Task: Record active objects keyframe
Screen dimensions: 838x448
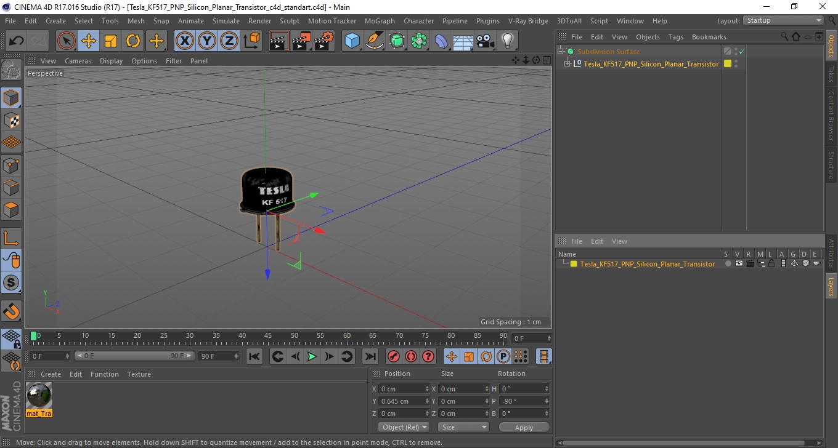Action: point(393,356)
